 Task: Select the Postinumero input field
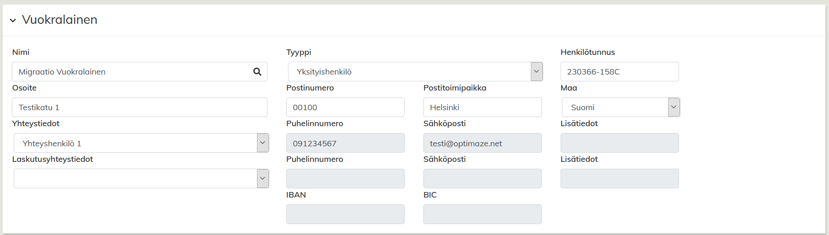[x=345, y=107]
